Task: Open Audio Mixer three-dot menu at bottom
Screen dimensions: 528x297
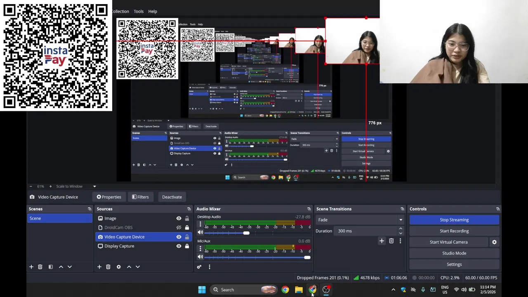Action: click(x=209, y=267)
